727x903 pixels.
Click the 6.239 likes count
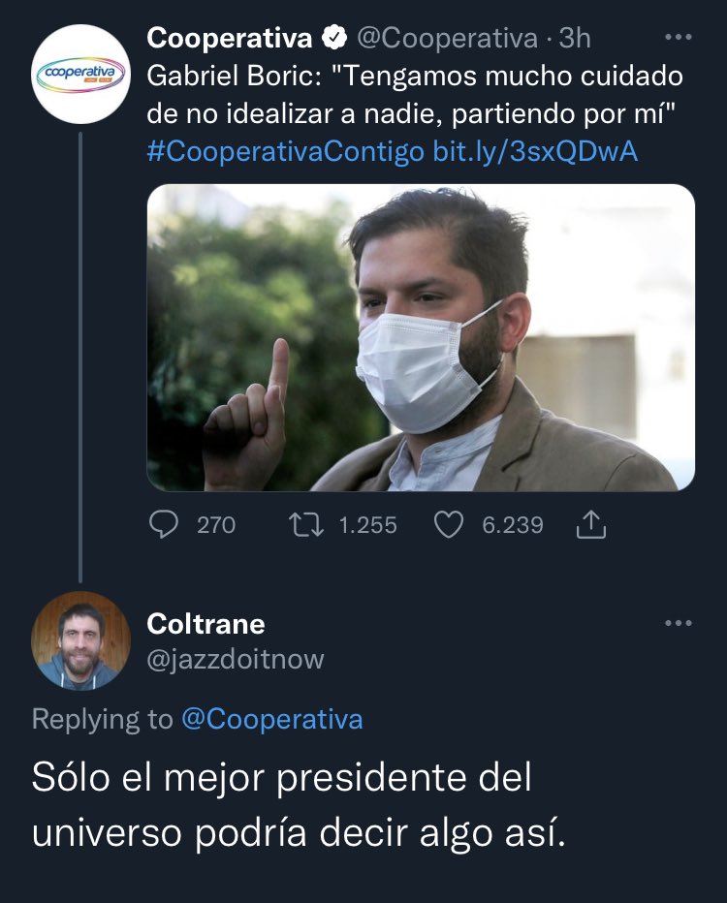click(513, 525)
